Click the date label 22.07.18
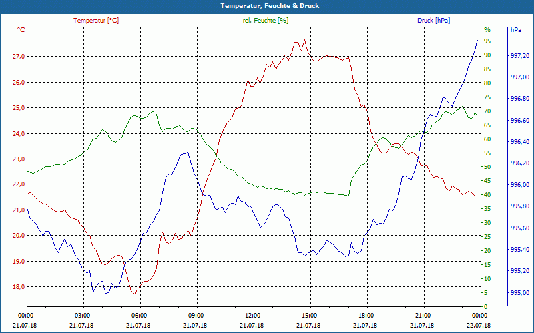Screen dimensions: 534x333 click(479, 325)
